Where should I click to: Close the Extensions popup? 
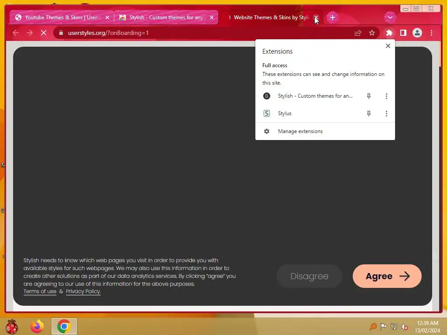(388, 46)
